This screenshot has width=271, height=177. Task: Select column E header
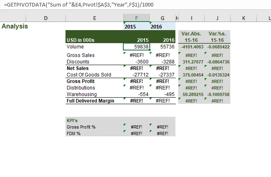coord(94,18)
